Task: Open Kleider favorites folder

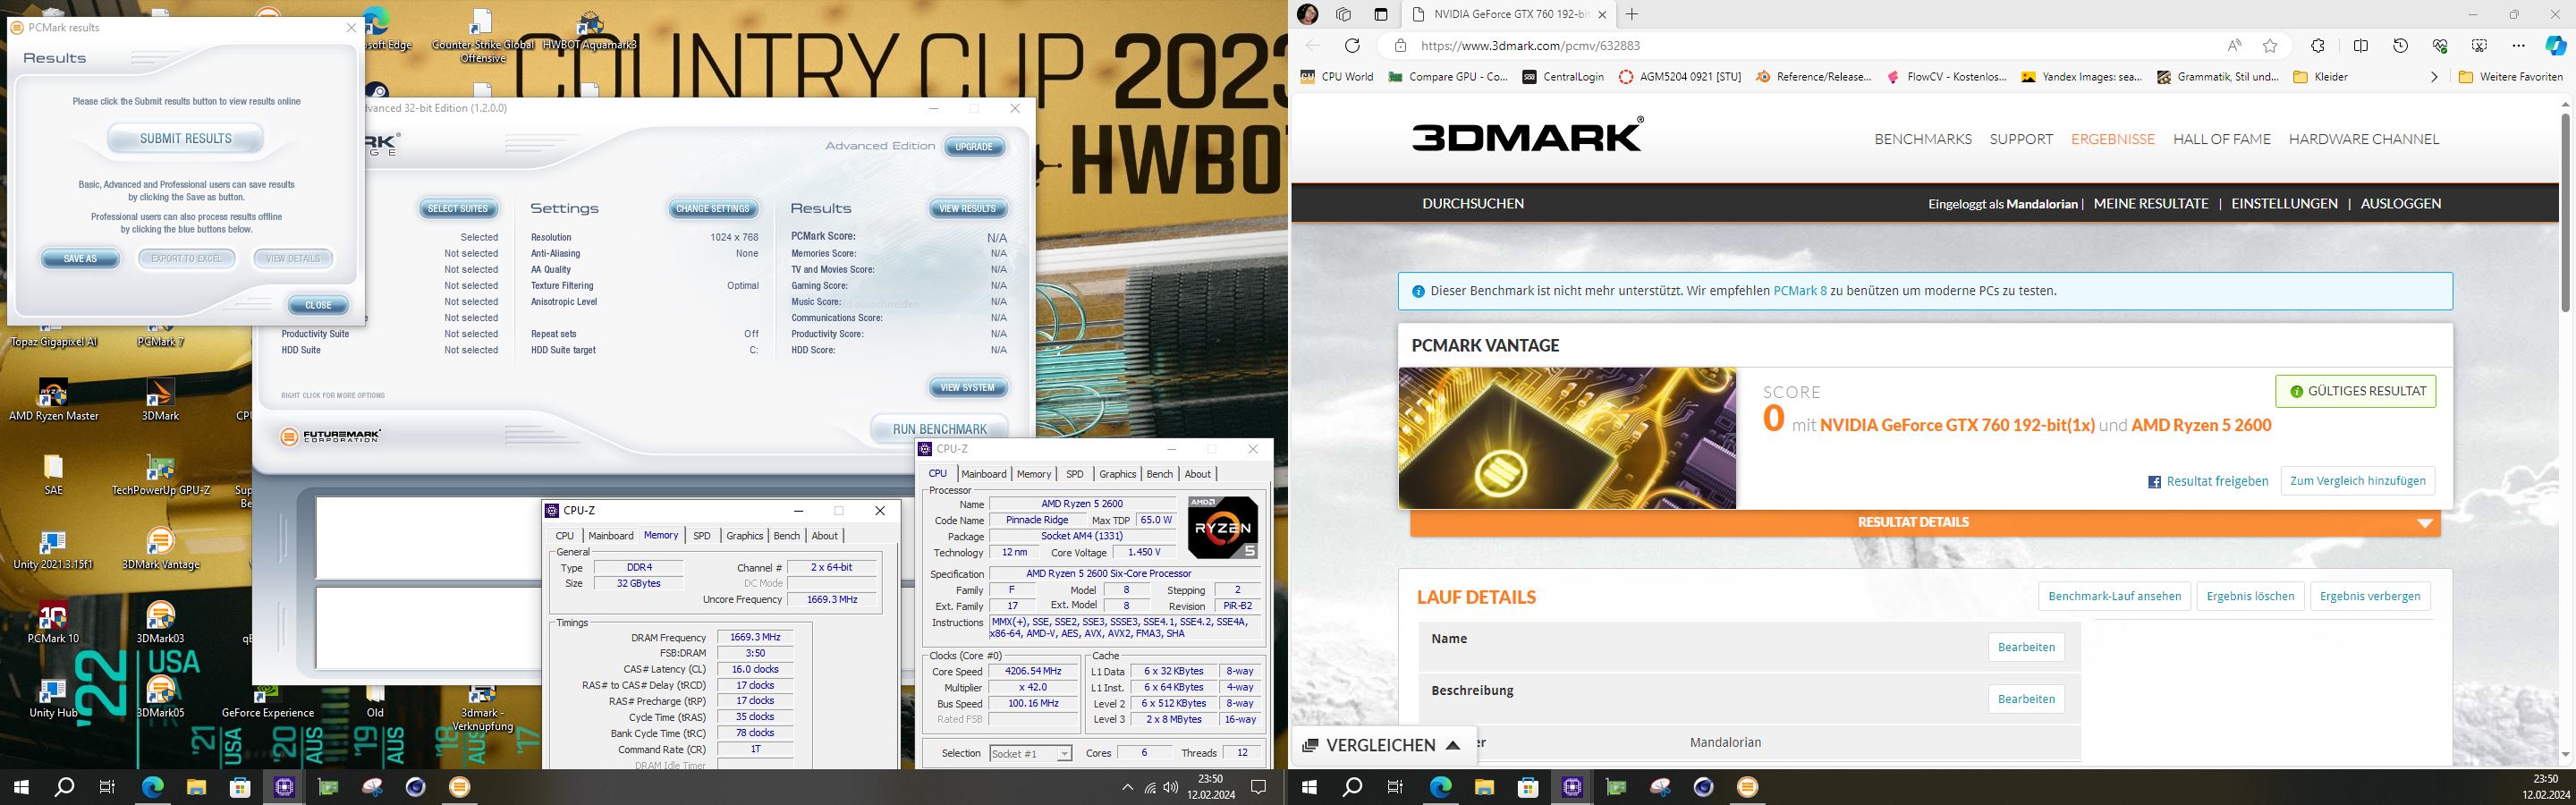Action: [2320, 76]
